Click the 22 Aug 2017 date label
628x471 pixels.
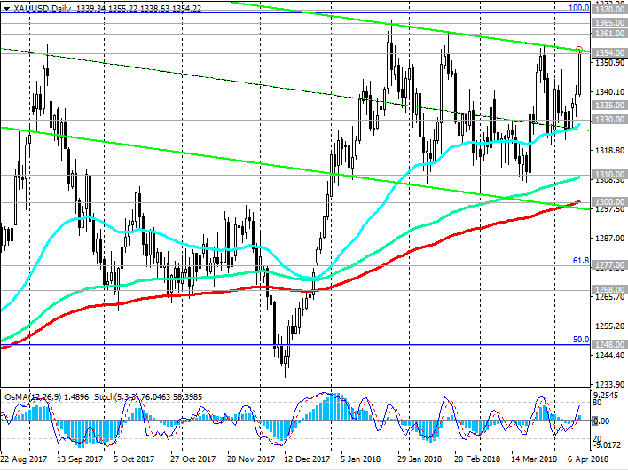point(24,459)
